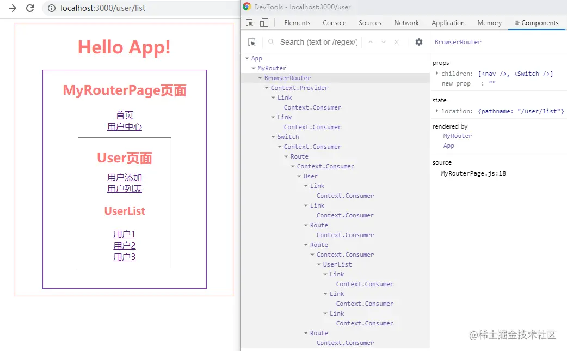
Task: Activate DevTools inspect element picker
Action: coord(250,23)
